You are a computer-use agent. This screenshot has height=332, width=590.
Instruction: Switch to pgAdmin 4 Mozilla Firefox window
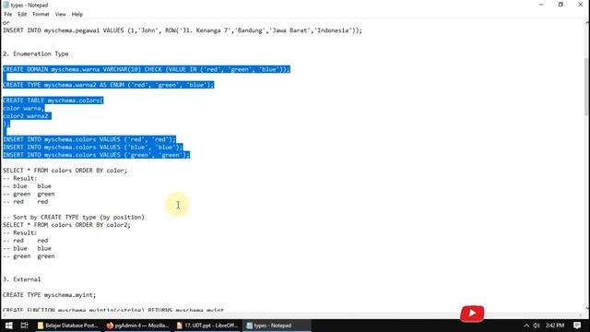[137, 326]
